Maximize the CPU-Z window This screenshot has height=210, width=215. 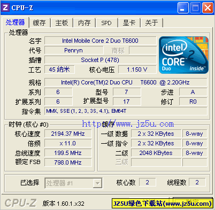tap(195, 8)
